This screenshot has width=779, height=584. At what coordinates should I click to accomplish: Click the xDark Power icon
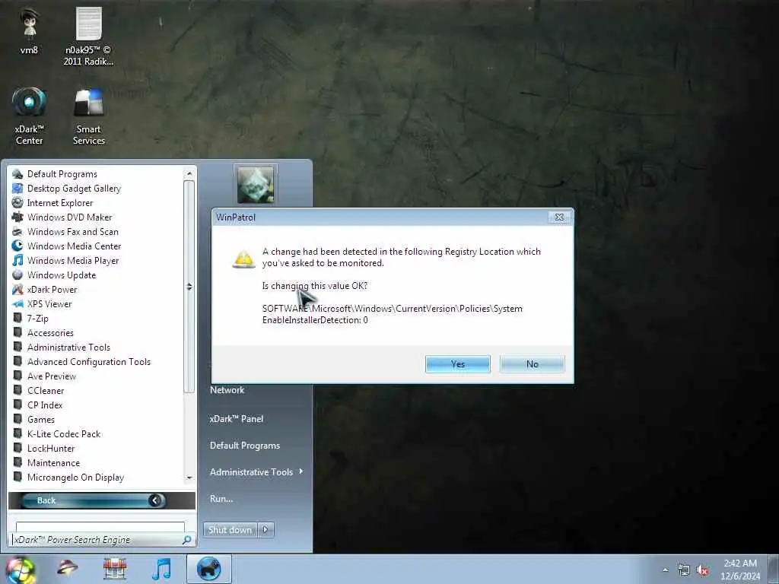(x=17, y=289)
